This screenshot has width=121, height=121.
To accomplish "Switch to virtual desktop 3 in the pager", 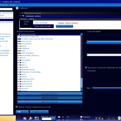I will (x=59, y=120).
